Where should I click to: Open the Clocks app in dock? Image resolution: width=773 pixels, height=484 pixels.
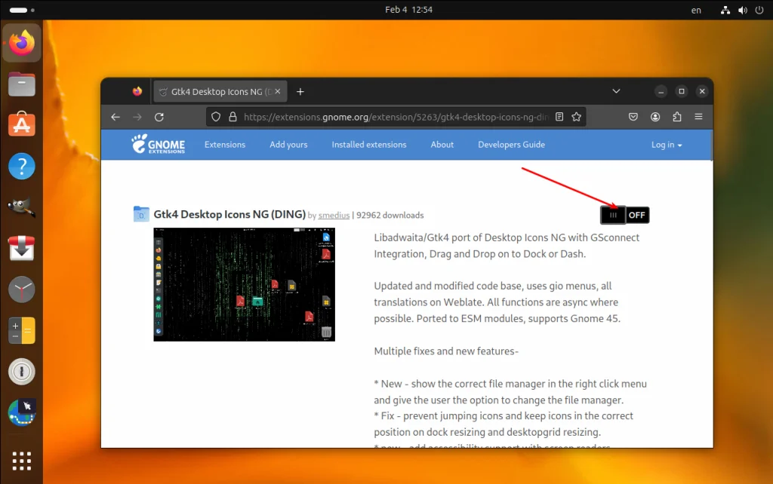pyautogui.click(x=22, y=289)
